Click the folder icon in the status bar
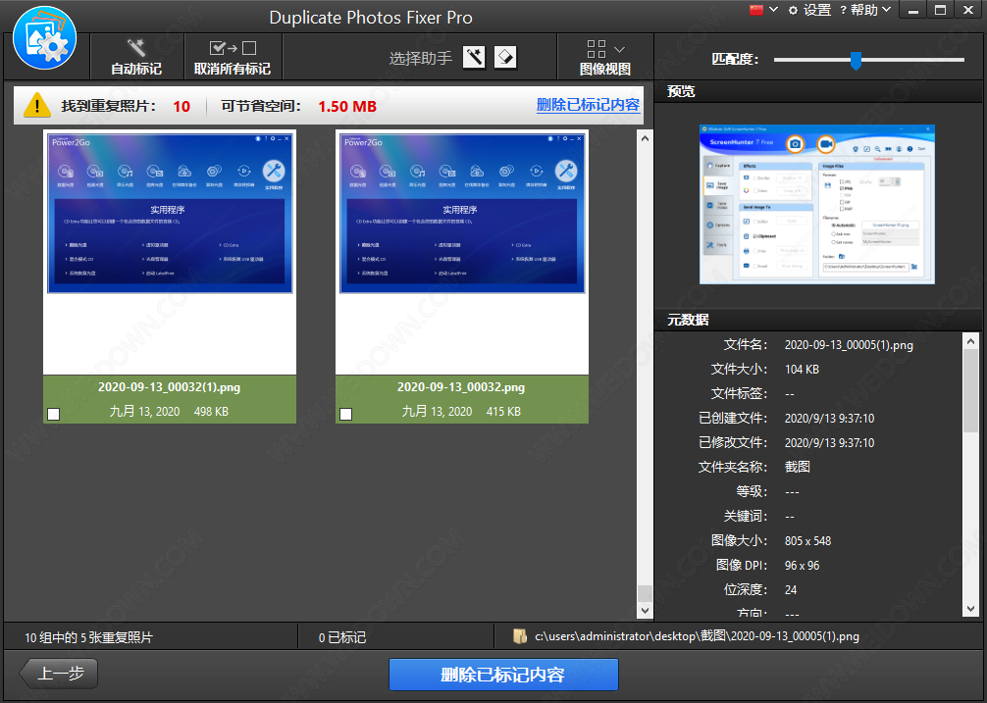 point(520,636)
